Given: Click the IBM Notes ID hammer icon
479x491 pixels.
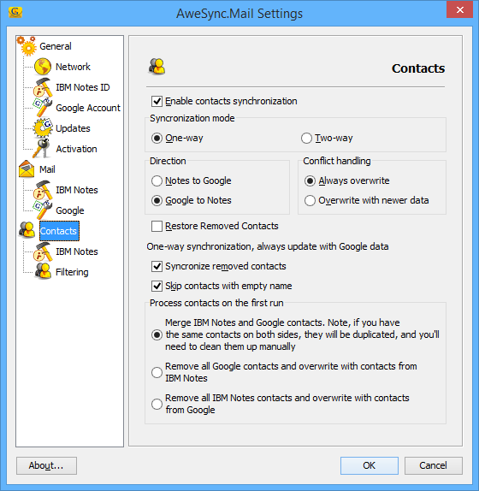Looking at the screenshot, I should [x=43, y=87].
